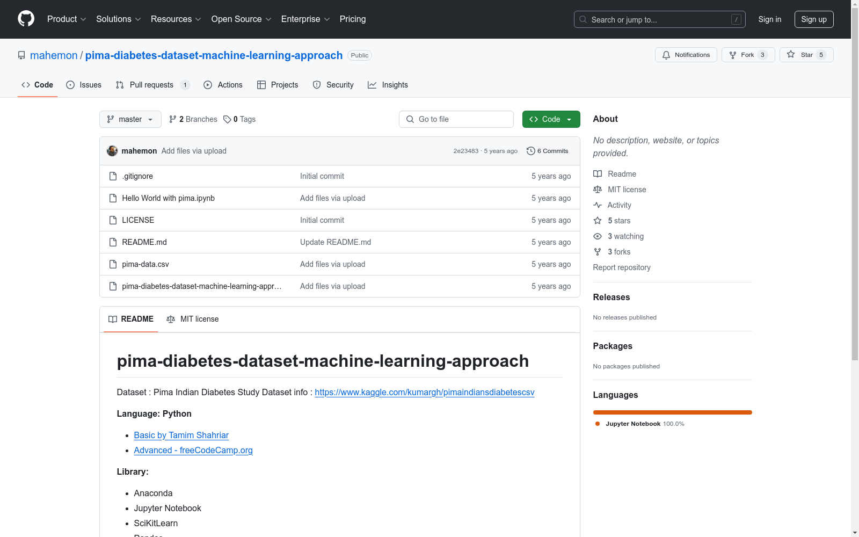859x537 pixels.
Task: Click the Fork count badge 3
Action: 762,55
